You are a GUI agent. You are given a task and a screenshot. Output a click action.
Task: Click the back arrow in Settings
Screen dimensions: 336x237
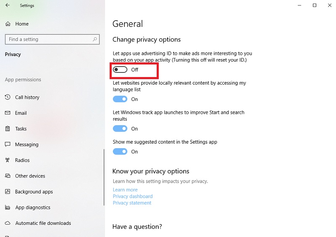coord(8,5)
